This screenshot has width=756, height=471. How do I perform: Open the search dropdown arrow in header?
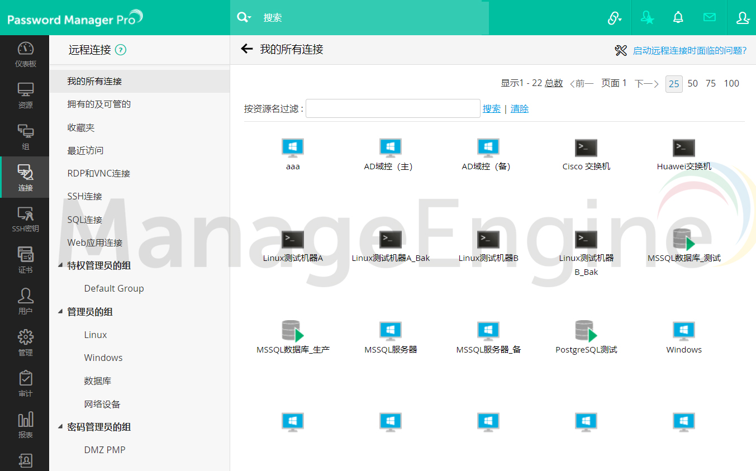(250, 18)
